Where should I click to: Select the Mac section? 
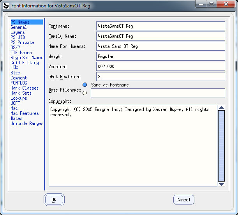(x=14, y=108)
